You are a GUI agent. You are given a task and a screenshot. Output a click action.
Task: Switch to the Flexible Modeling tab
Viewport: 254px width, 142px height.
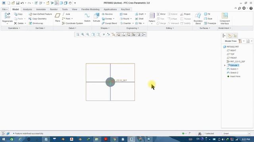(x=90, y=9)
